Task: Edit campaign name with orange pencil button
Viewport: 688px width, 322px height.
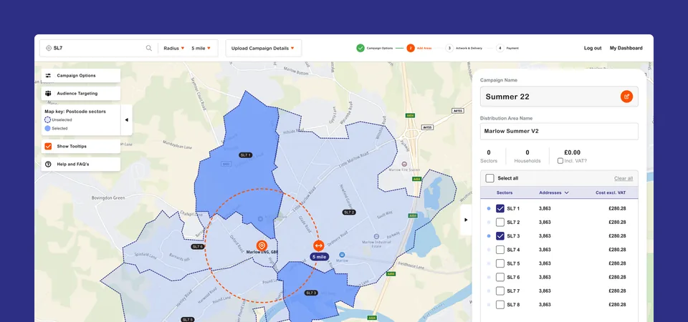Action: 626,97
